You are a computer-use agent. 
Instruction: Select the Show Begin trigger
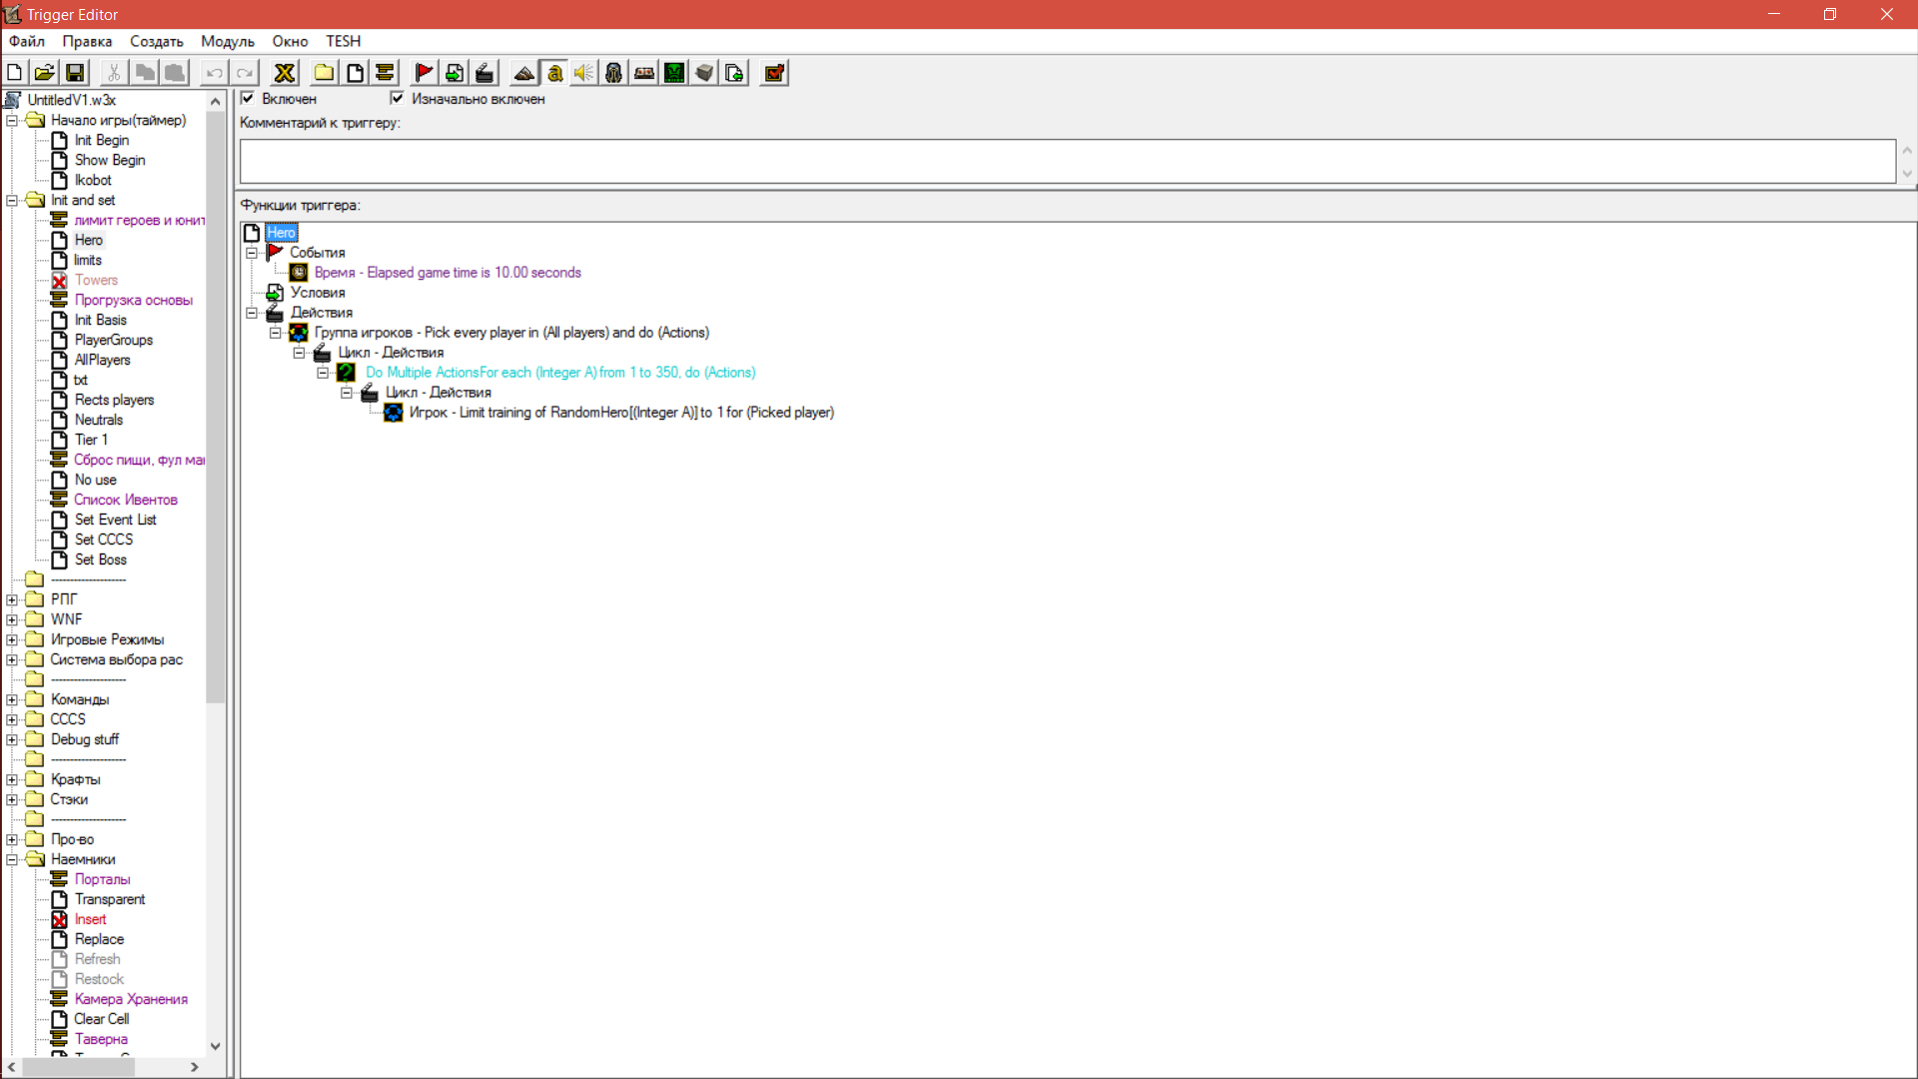110,160
